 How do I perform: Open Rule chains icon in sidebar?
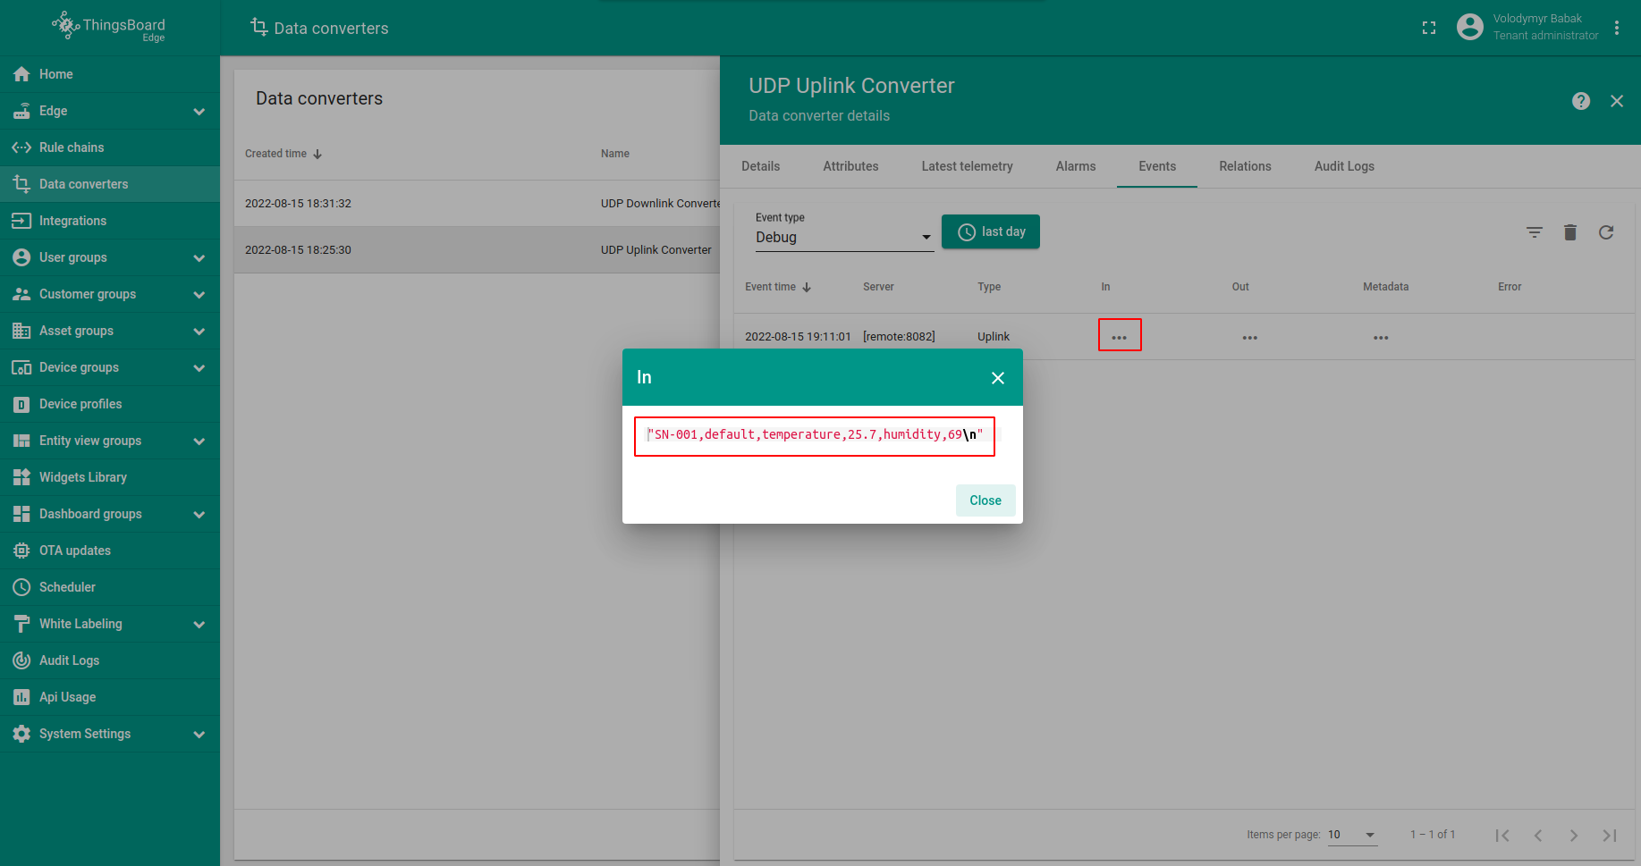coord(21,147)
